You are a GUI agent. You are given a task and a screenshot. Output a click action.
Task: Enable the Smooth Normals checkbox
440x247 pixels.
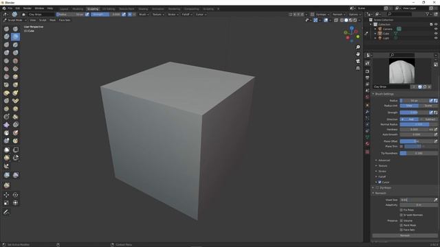(401, 215)
